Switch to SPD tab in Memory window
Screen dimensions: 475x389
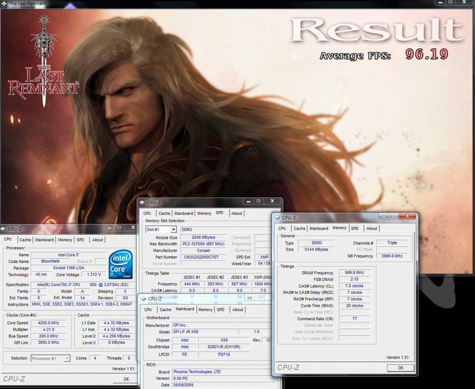coord(355,228)
